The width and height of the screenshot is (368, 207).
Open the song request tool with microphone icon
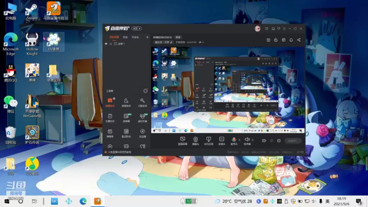coord(143,103)
